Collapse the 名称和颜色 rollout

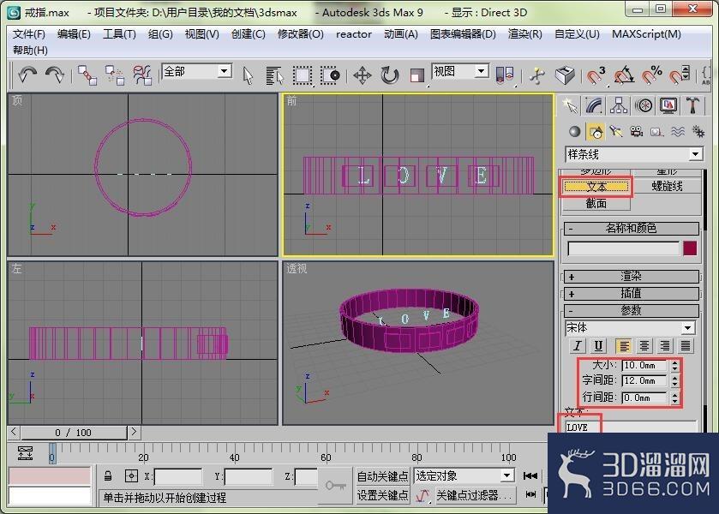(x=631, y=228)
